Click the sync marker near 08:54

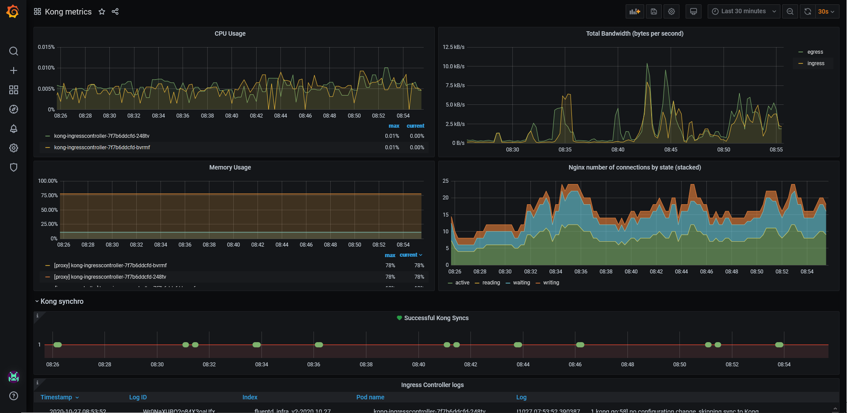[780, 345]
